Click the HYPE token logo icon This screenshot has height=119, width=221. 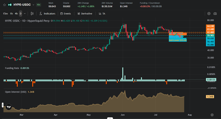coord(10,5)
